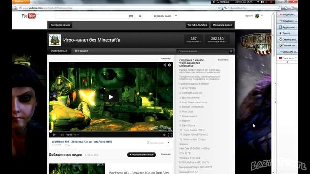Expand the dropdown arrow next to Добавить видео
This screenshot has width=310, height=174.
point(176,16)
